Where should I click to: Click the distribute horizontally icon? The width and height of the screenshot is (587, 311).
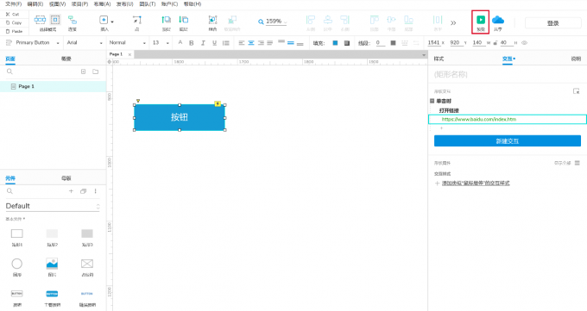coord(438,20)
